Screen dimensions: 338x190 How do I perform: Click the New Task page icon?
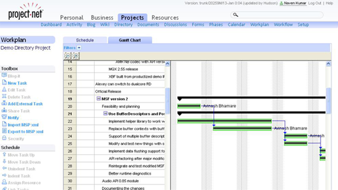pos(4,82)
